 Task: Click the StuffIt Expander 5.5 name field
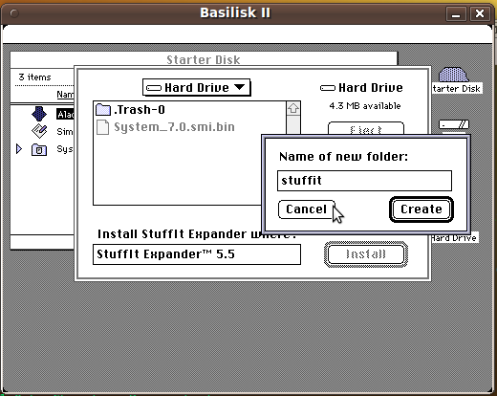tap(197, 254)
